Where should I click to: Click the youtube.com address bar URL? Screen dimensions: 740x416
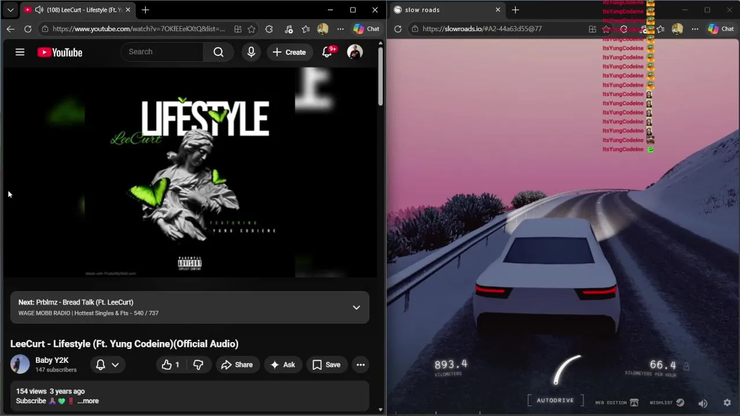click(x=139, y=29)
